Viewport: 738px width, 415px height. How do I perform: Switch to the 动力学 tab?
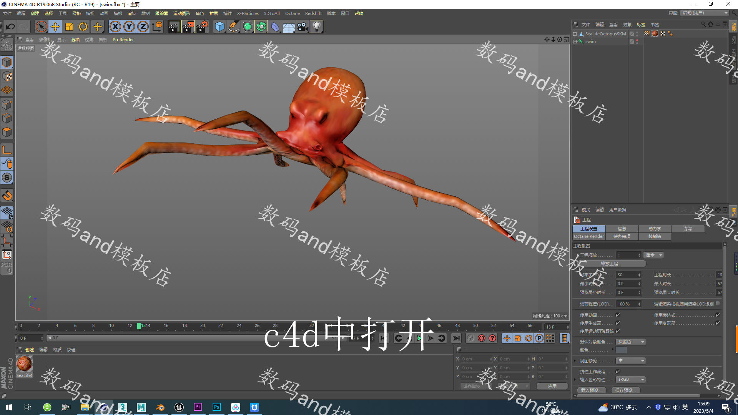(x=655, y=229)
